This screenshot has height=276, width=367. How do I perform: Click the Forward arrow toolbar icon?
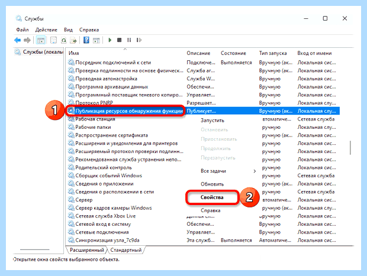click(27, 40)
